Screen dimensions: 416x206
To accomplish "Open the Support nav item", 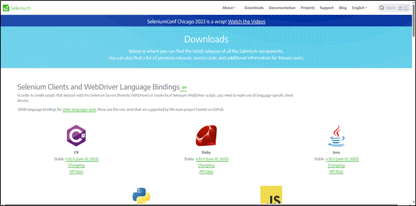I will (327, 8).
